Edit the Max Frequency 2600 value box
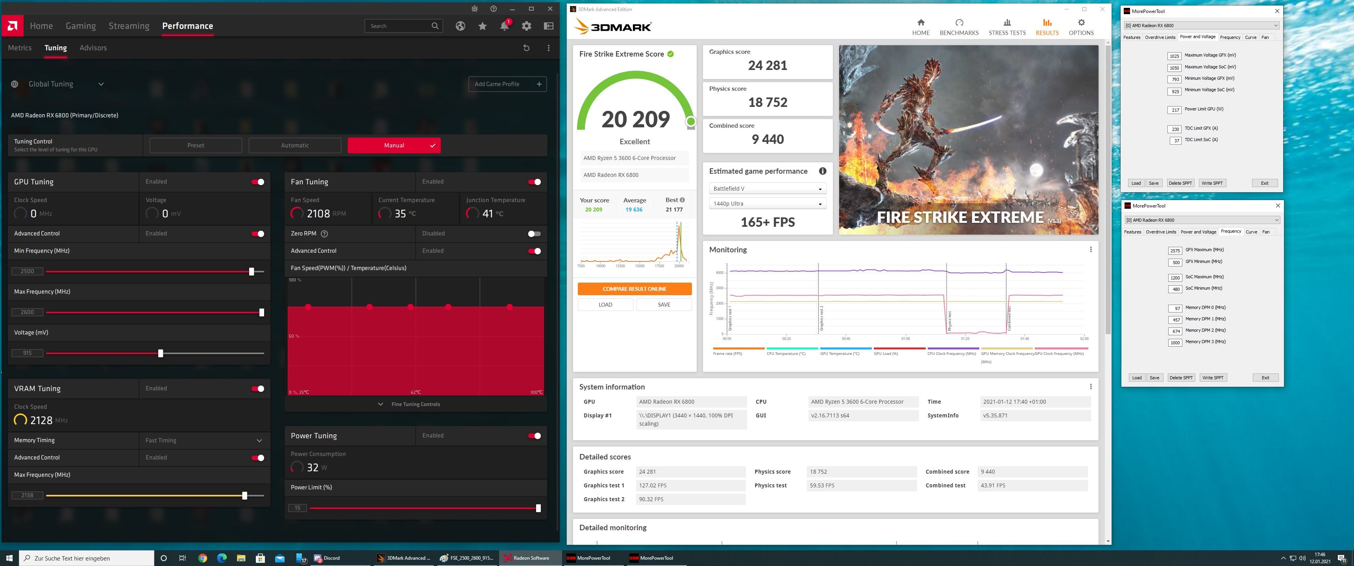Screen dimensions: 1354x566 point(27,312)
